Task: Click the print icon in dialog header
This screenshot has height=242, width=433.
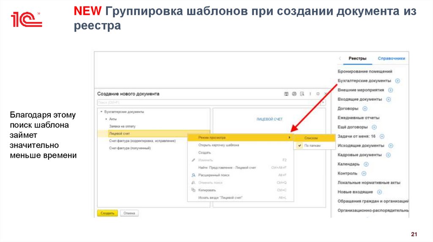Action: [294, 94]
